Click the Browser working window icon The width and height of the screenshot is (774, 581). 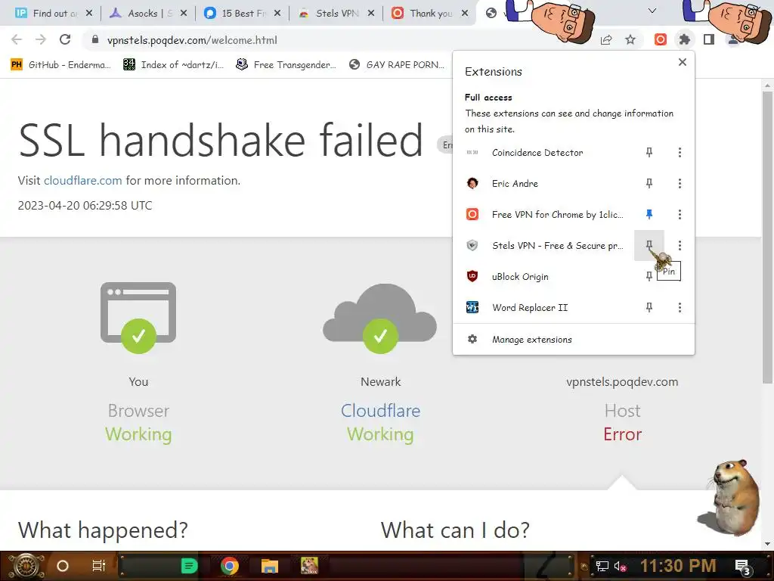[x=138, y=318]
